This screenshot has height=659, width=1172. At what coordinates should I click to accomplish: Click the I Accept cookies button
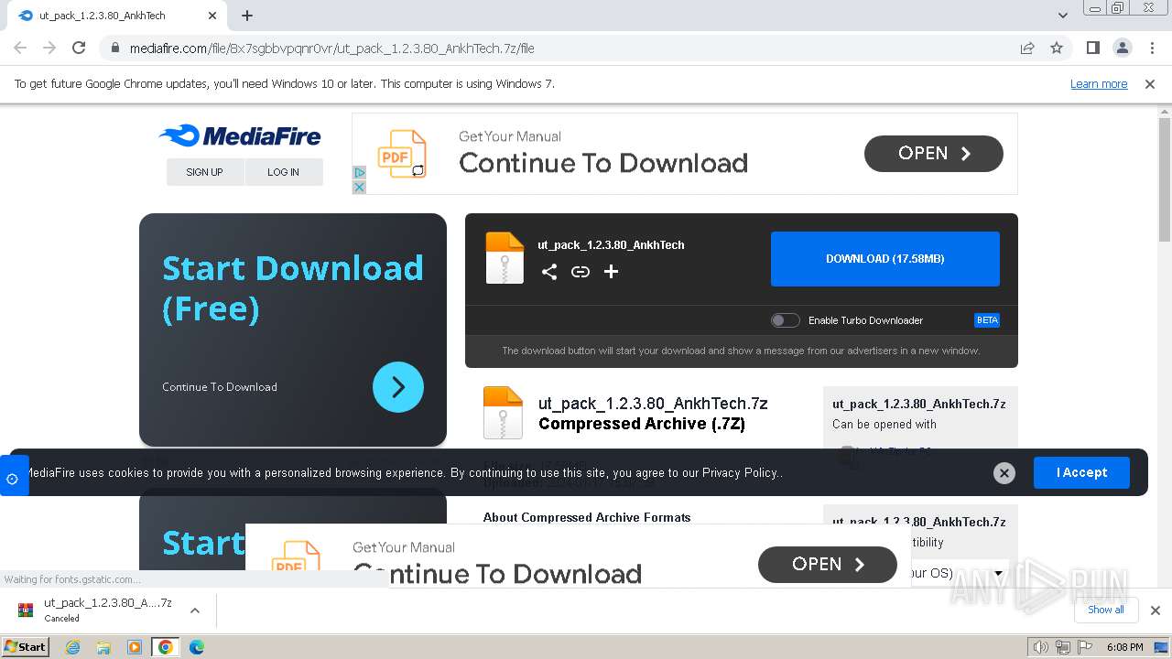(x=1081, y=472)
